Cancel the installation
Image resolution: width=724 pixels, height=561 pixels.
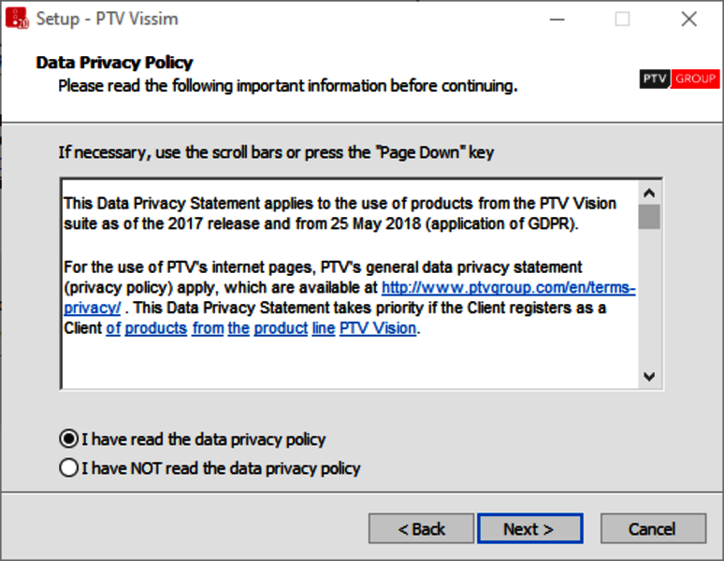coord(652,528)
